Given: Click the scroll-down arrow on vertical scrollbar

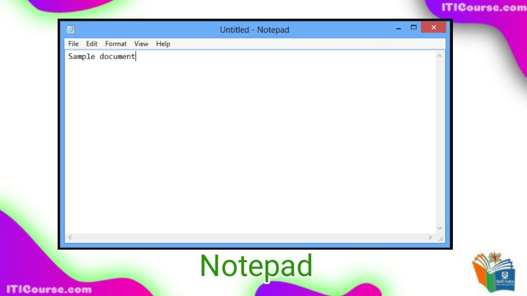Looking at the screenshot, I should point(439,228).
